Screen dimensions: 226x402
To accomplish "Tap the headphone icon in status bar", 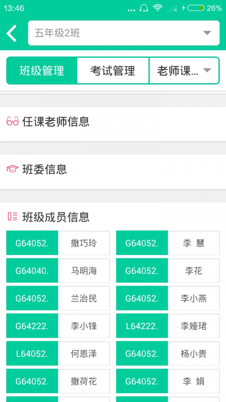I will coord(144,8).
